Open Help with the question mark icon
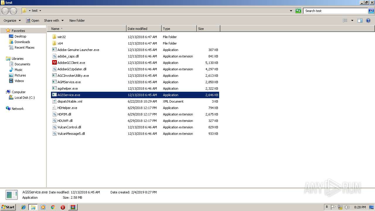Screen dimensions: 375x211 tap(368, 21)
